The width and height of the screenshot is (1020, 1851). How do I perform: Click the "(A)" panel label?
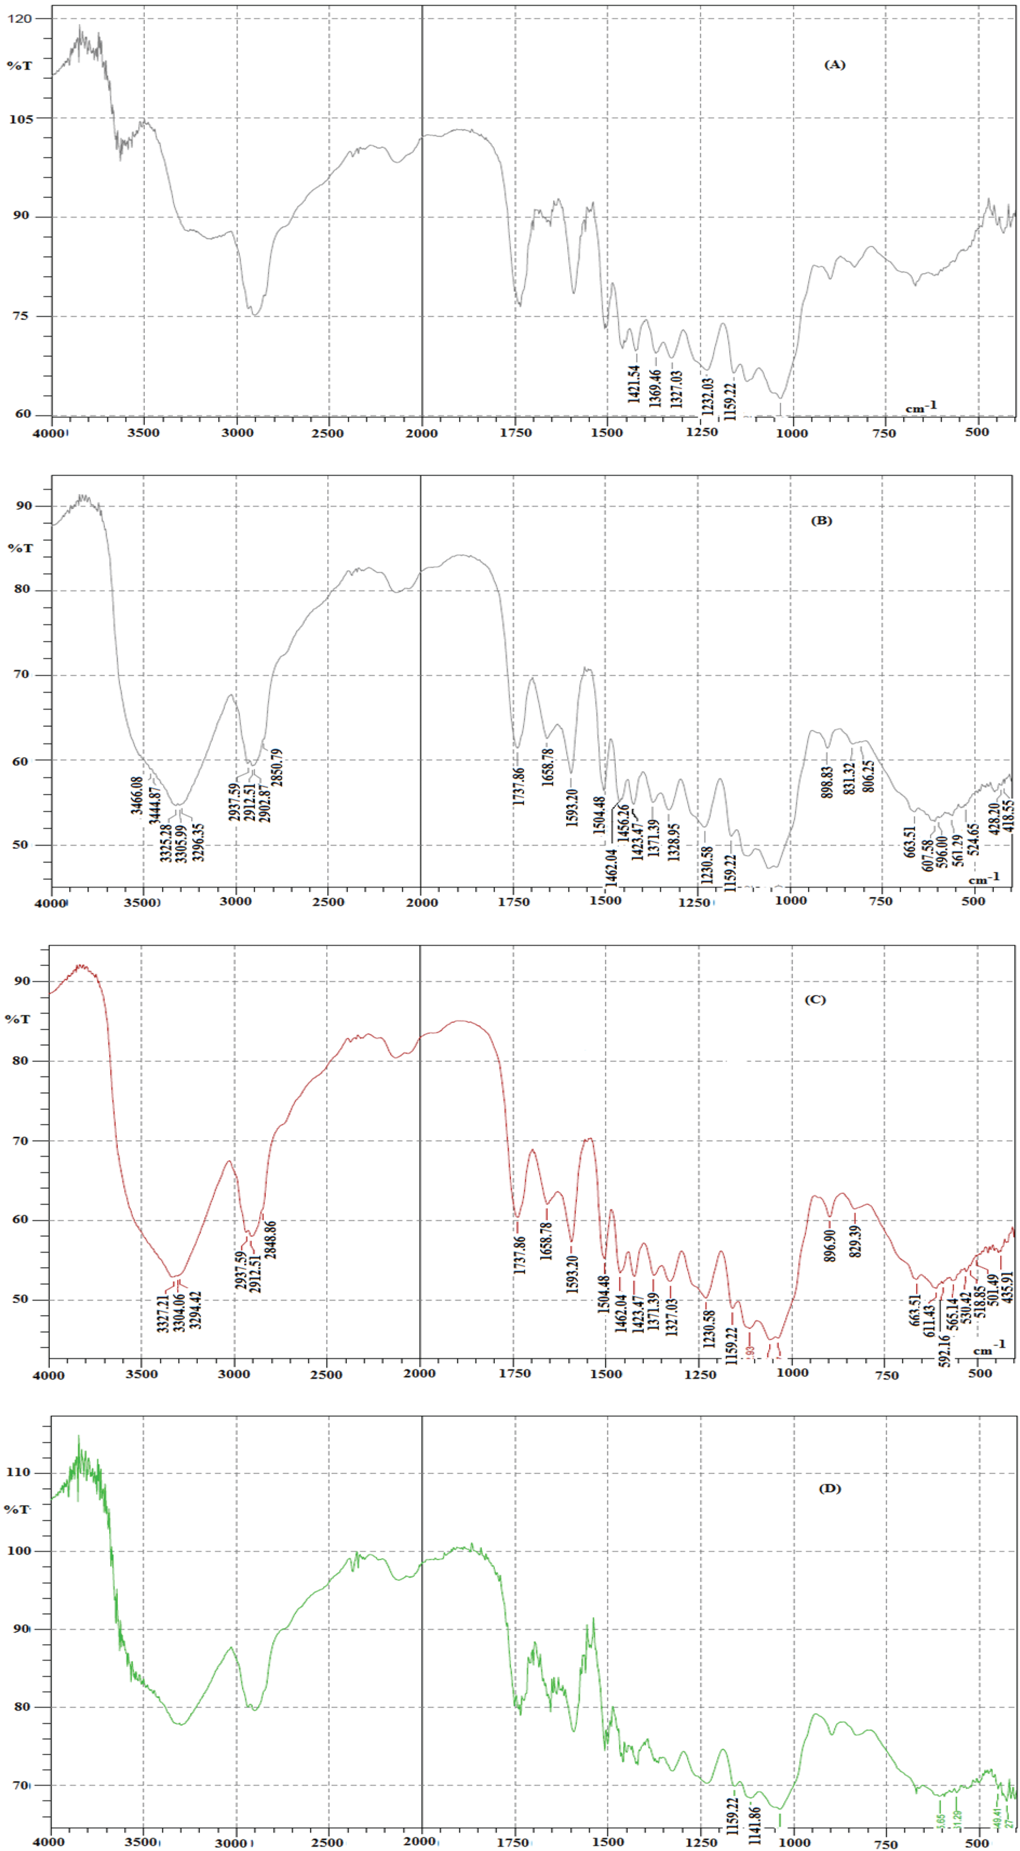point(834,65)
